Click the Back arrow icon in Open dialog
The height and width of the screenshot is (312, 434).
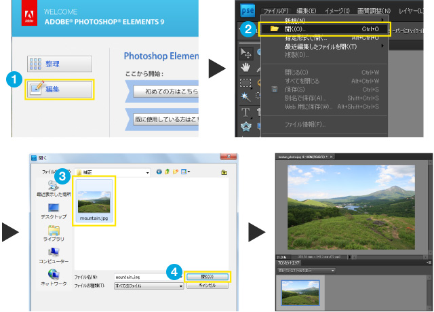click(x=159, y=172)
